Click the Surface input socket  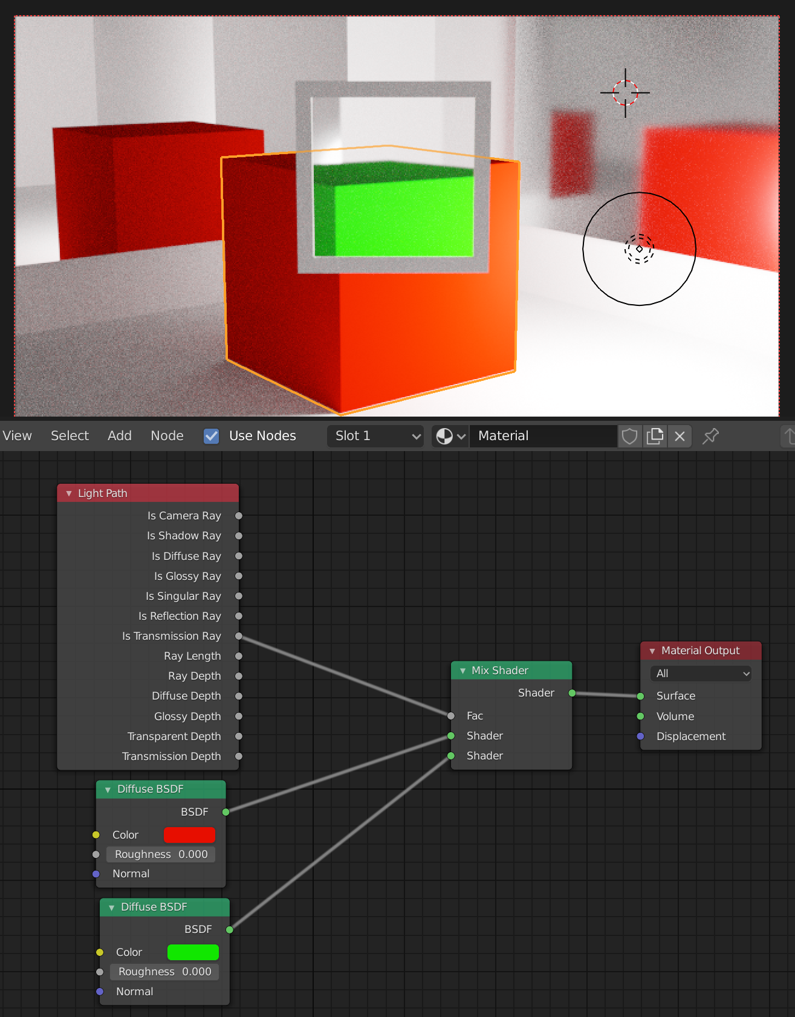(641, 696)
